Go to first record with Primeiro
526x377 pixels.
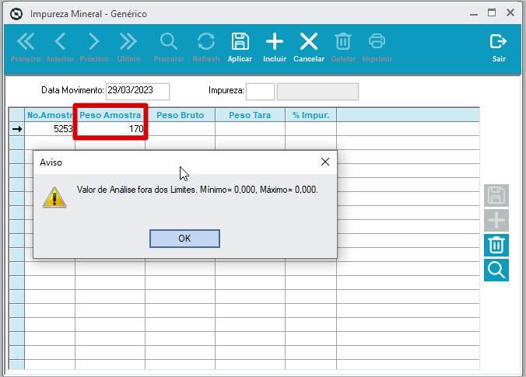[26, 47]
